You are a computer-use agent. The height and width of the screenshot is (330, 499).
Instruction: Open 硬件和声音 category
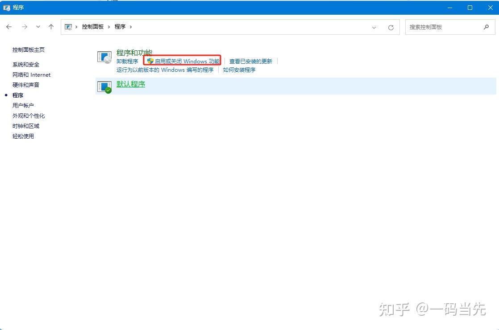(26, 85)
